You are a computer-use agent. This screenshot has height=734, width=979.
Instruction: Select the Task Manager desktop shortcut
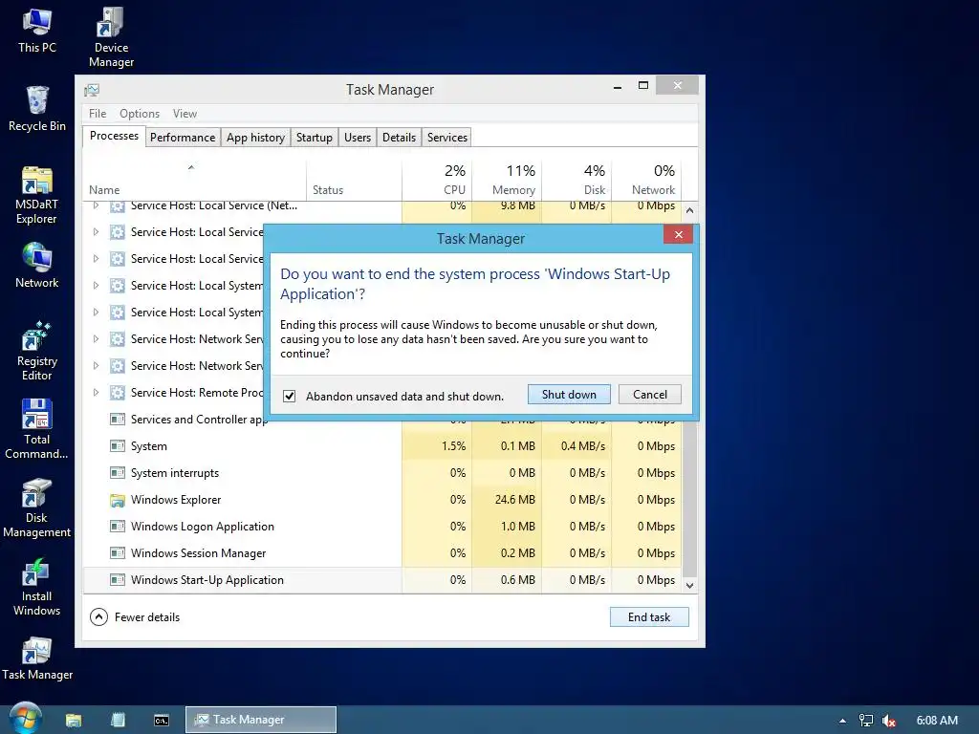37,658
